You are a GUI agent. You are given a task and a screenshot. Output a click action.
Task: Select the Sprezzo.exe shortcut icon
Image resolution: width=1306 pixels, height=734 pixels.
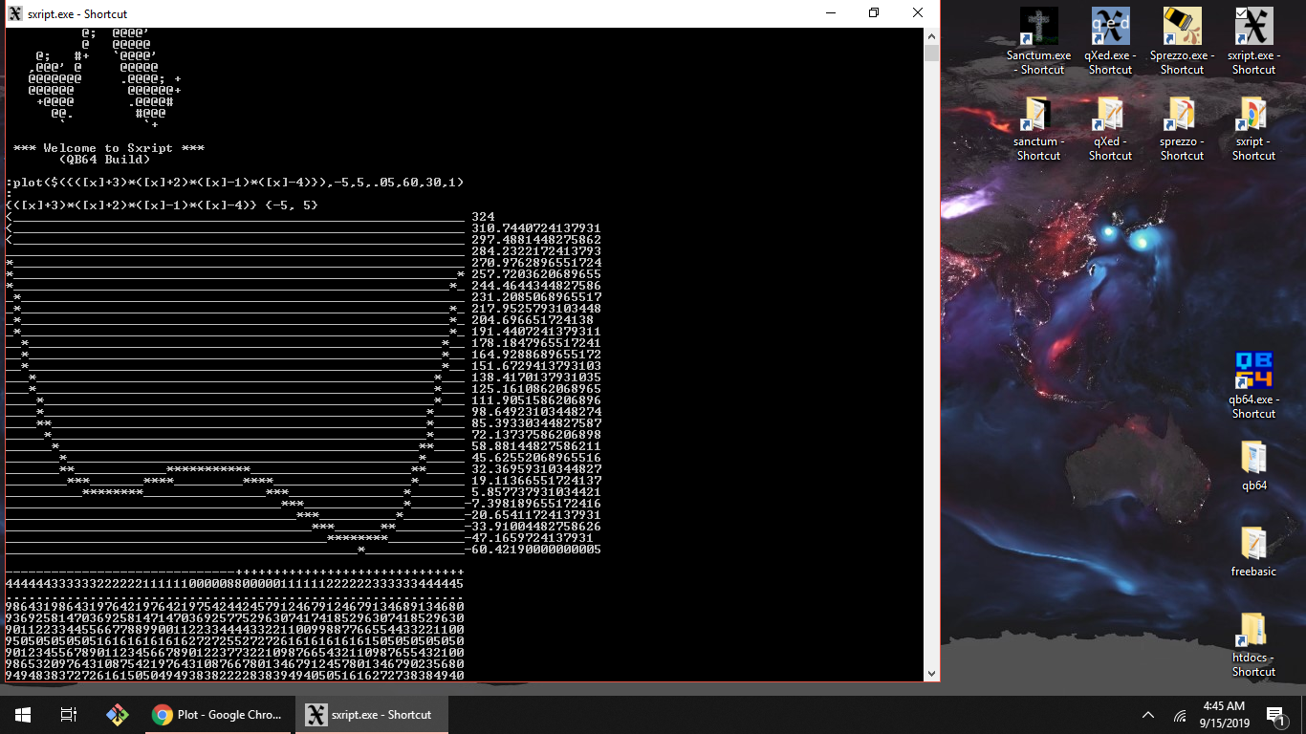tap(1182, 29)
